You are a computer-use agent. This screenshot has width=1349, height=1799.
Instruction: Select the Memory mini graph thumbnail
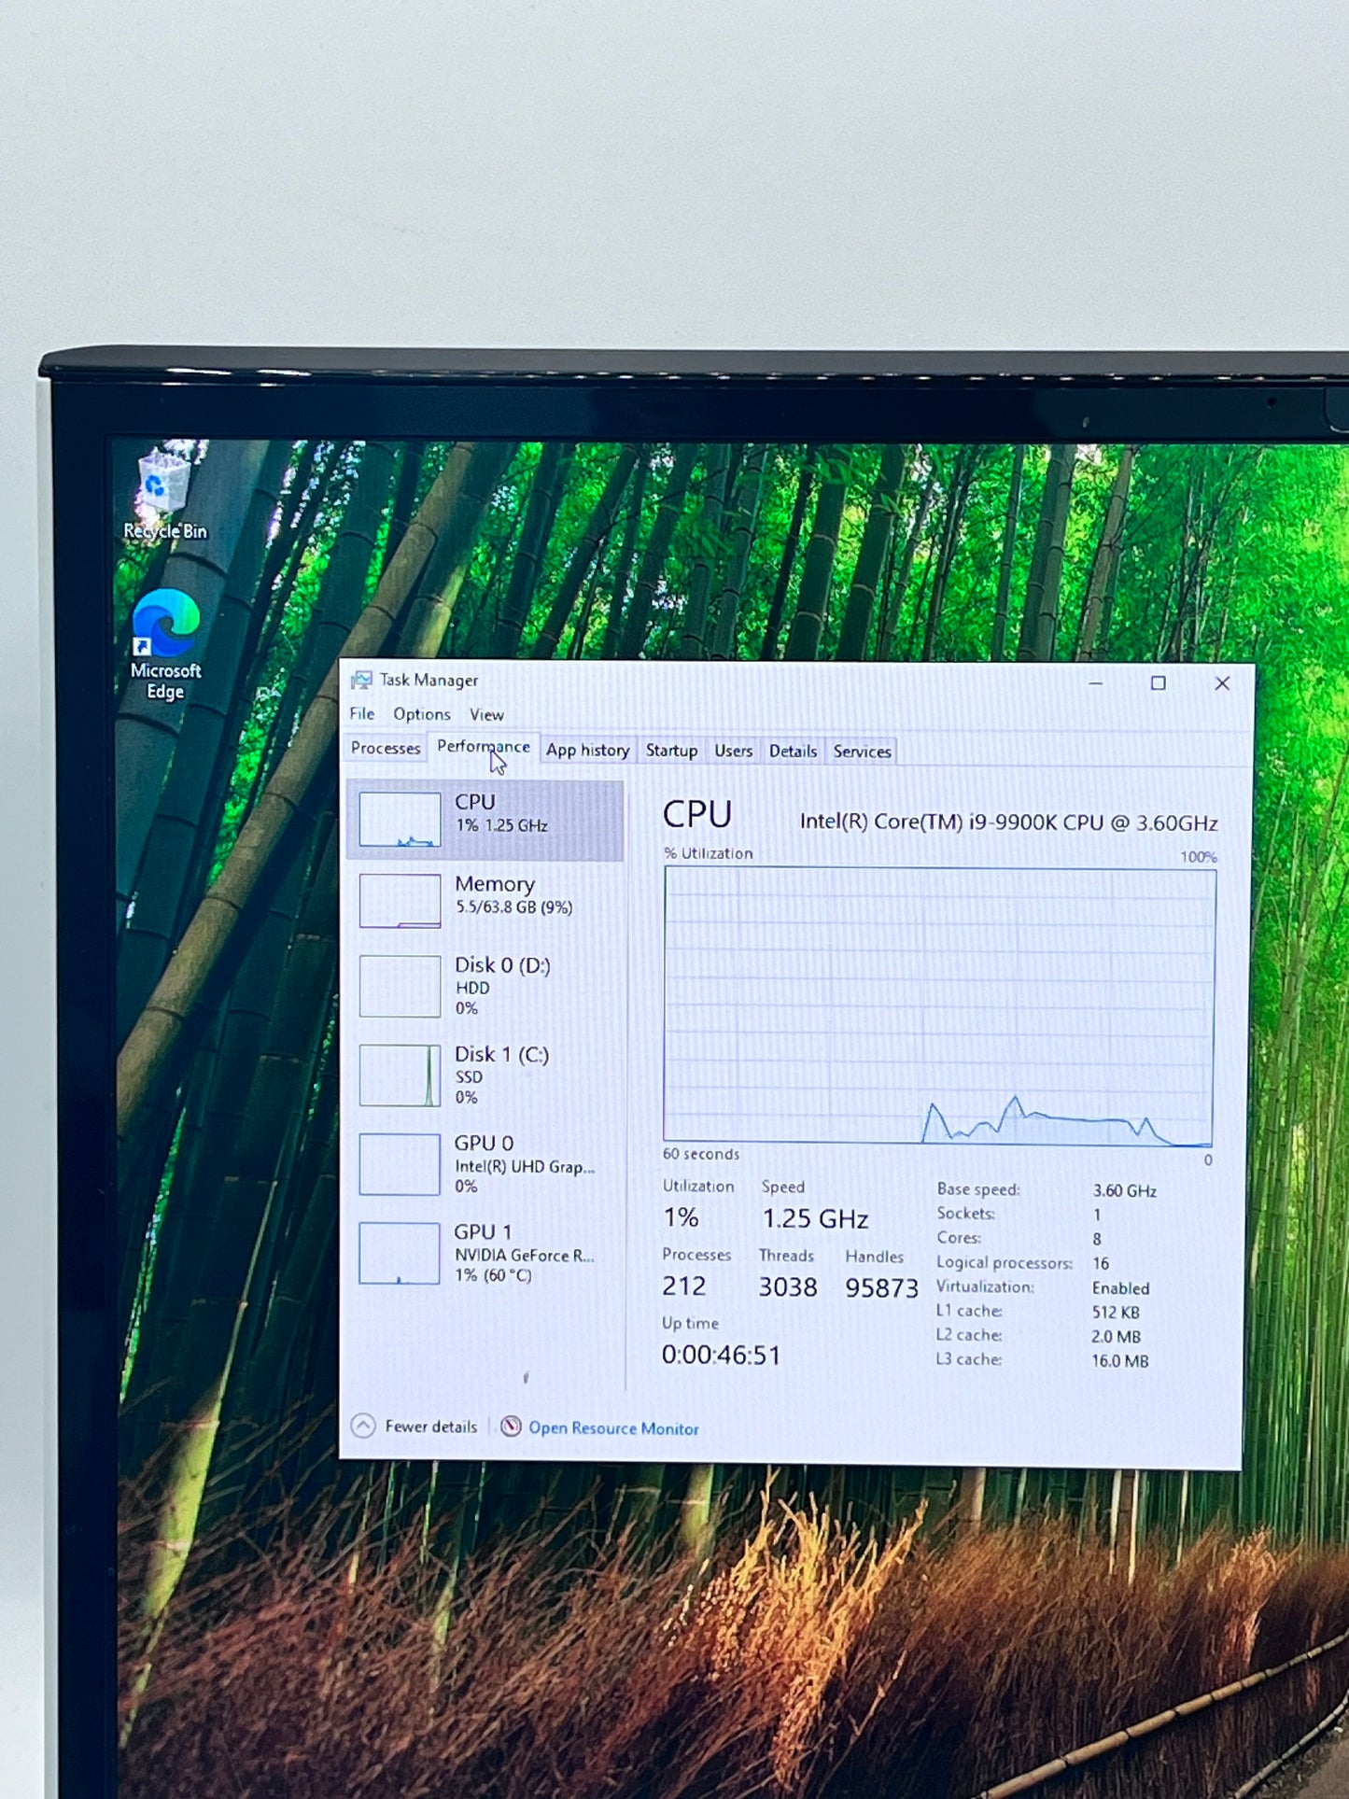click(400, 901)
